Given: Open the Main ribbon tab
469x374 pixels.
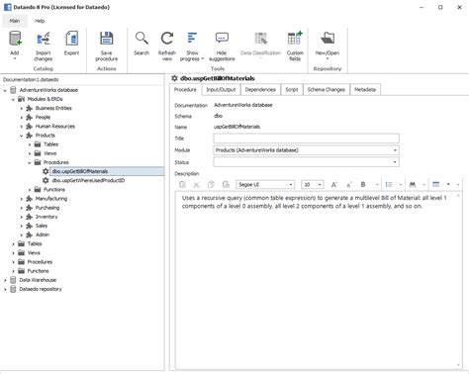Looking at the screenshot, I should click(15, 21).
